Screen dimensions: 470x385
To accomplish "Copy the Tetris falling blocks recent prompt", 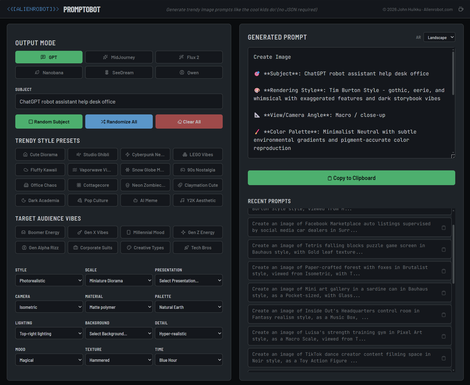I will click(x=443, y=249).
